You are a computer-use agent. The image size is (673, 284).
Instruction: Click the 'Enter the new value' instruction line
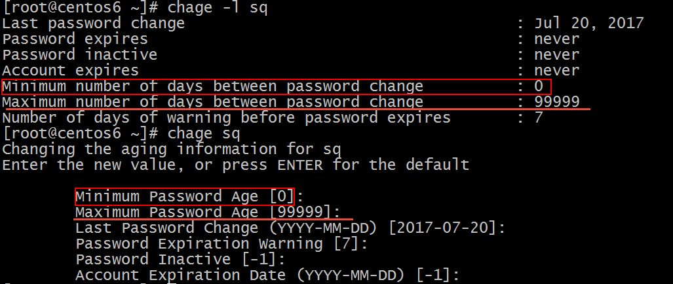[236, 165]
